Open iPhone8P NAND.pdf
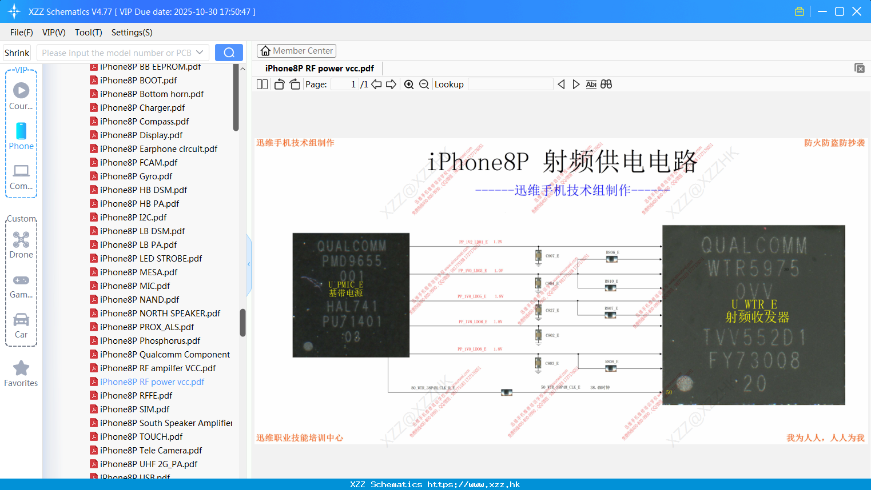Screen dimensions: 871x490 pyautogui.click(x=140, y=300)
